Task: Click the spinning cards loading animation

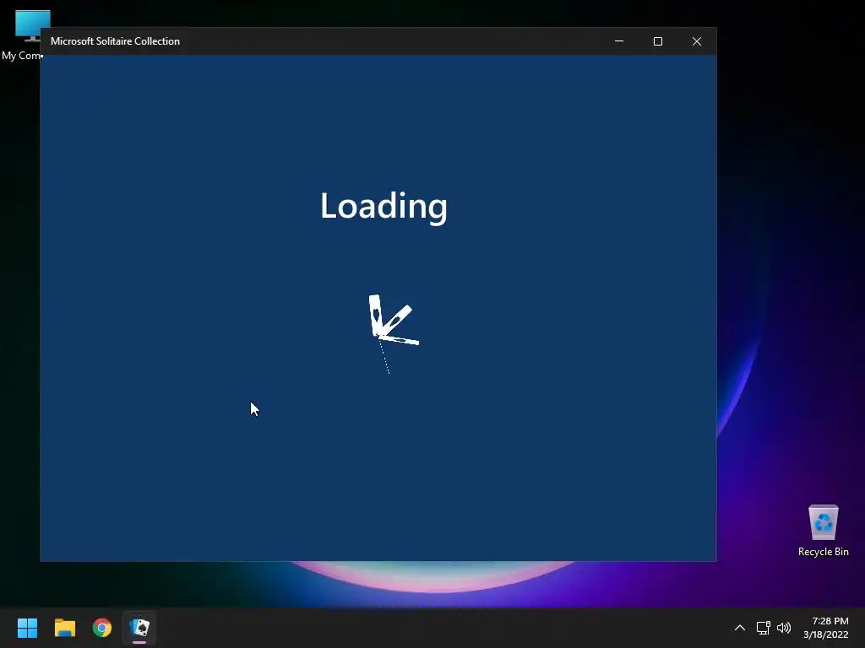Action: coord(394,333)
